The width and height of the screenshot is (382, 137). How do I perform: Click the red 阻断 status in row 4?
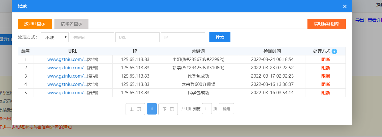(x=326, y=84)
